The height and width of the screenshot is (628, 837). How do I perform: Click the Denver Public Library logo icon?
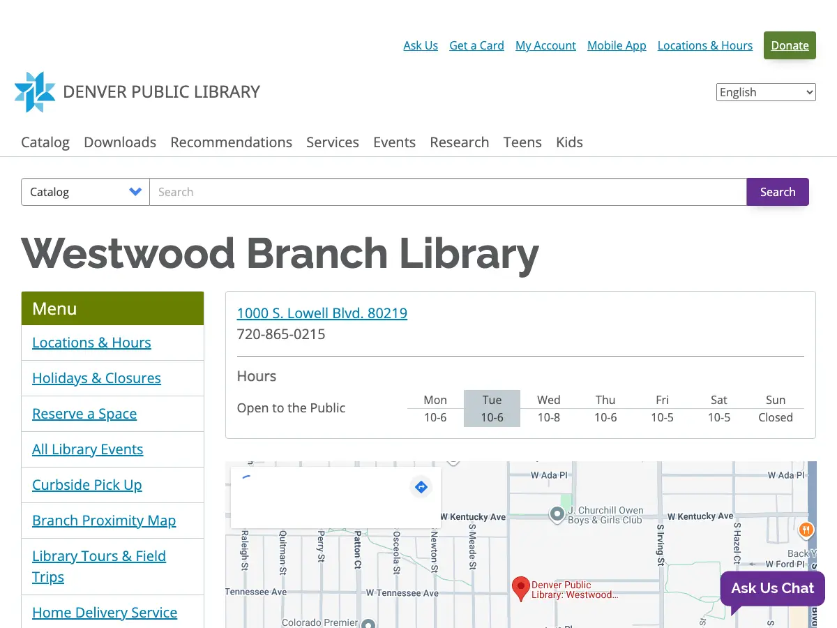pos(35,92)
